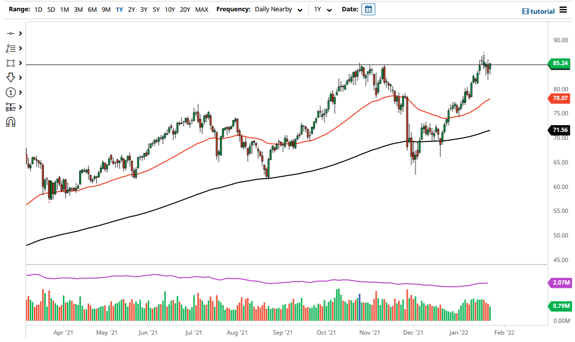Switch to the 1D range tab
This screenshot has width=575, height=342.
pos(38,9)
